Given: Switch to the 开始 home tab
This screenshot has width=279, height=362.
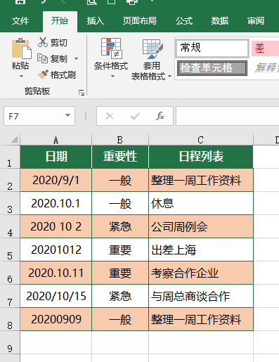Looking at the screenshot, I should pyautogui.click(x=60, y=21).
